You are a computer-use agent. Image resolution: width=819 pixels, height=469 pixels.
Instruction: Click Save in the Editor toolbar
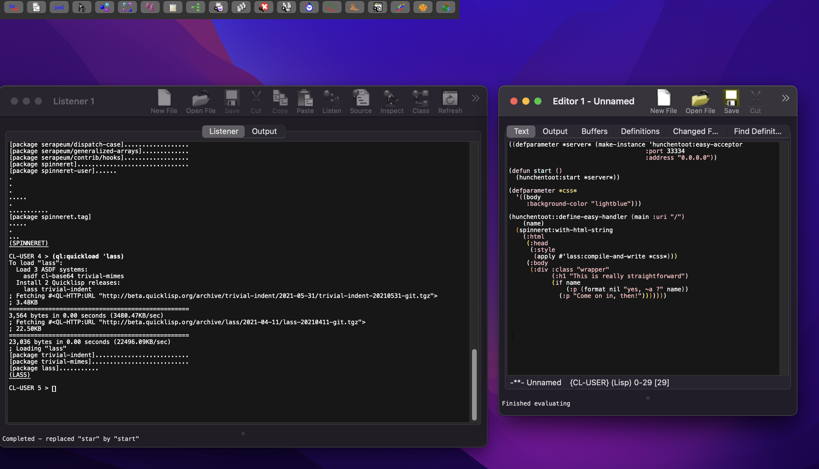pyautogui.click(x=731, y=102)
